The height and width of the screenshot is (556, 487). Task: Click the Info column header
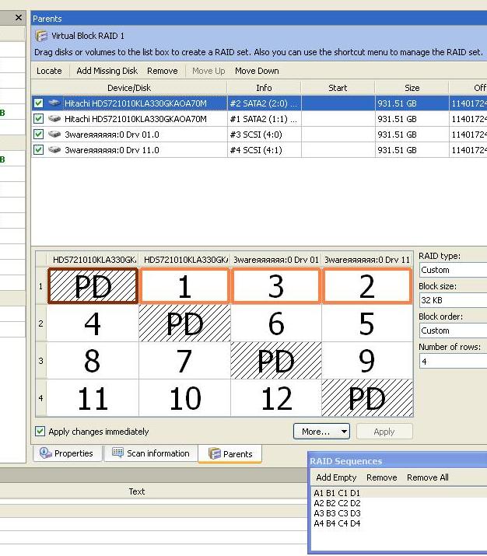[264, 88]
